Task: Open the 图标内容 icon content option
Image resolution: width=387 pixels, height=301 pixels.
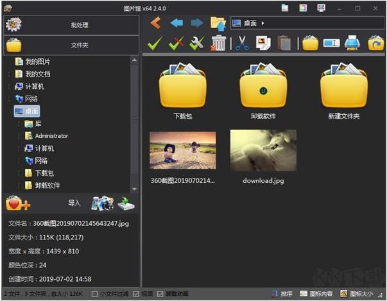Action: [316, 293]
